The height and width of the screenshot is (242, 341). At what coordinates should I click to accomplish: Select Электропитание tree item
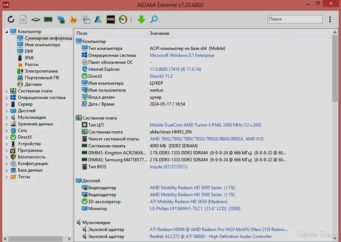coord(41,71)
